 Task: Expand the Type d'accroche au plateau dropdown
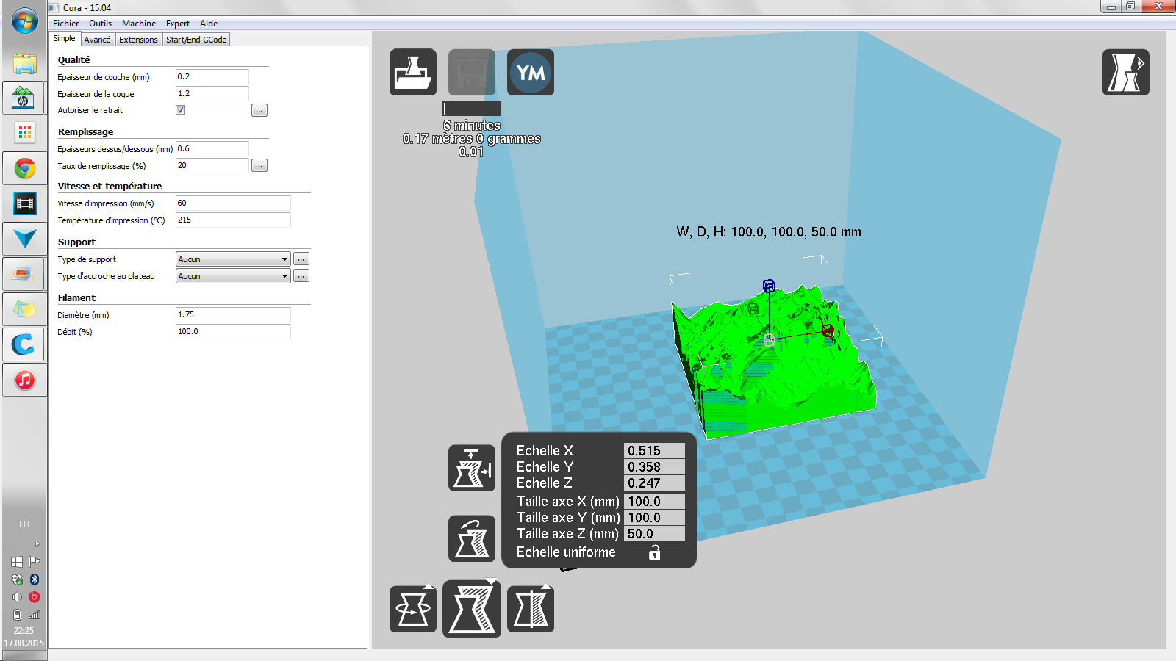click(x=233, y=276)
